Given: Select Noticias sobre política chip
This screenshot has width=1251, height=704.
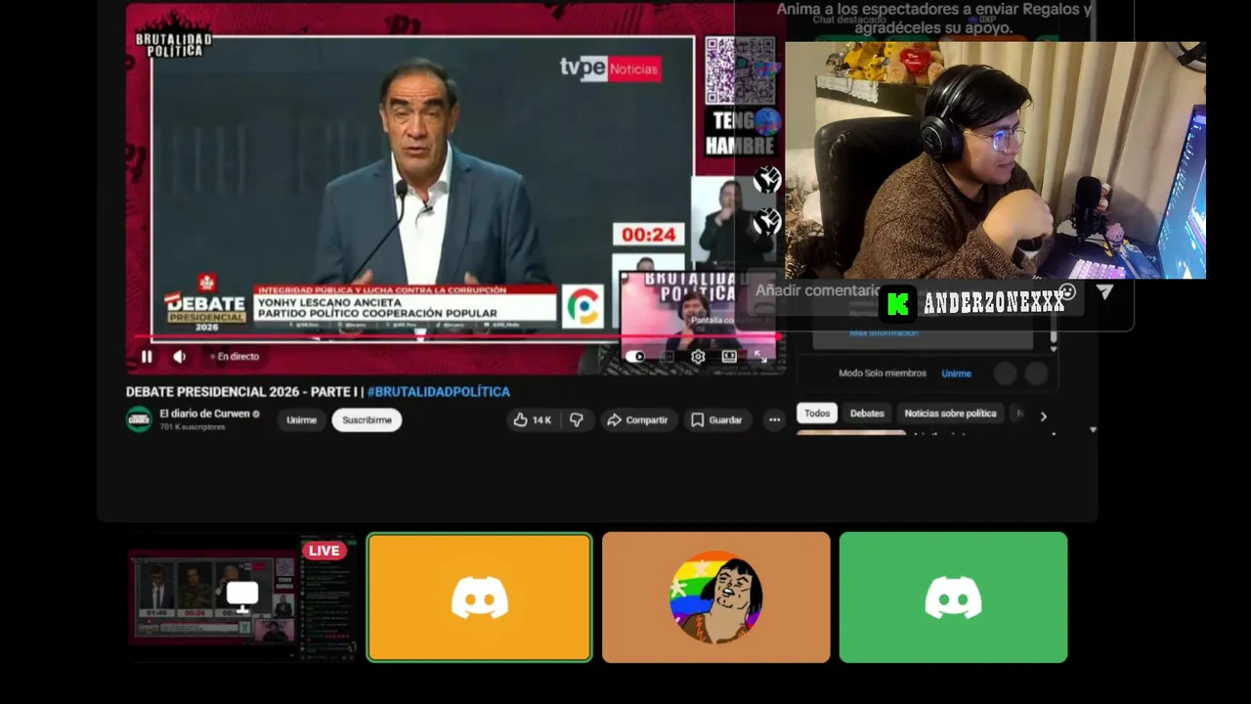Looking at the screenshot, I should 950,414.
